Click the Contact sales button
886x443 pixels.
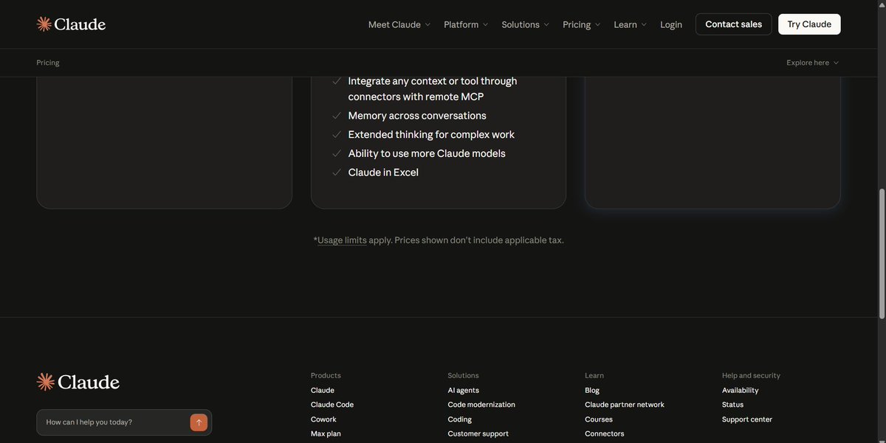[734, 24]
